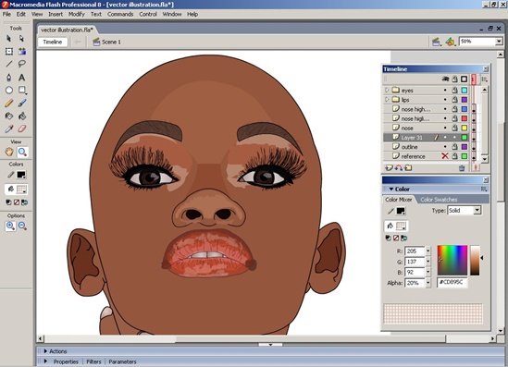508x367 pixels.
Task: Switch to the Color Swatches tab
Action: (439, 200)
